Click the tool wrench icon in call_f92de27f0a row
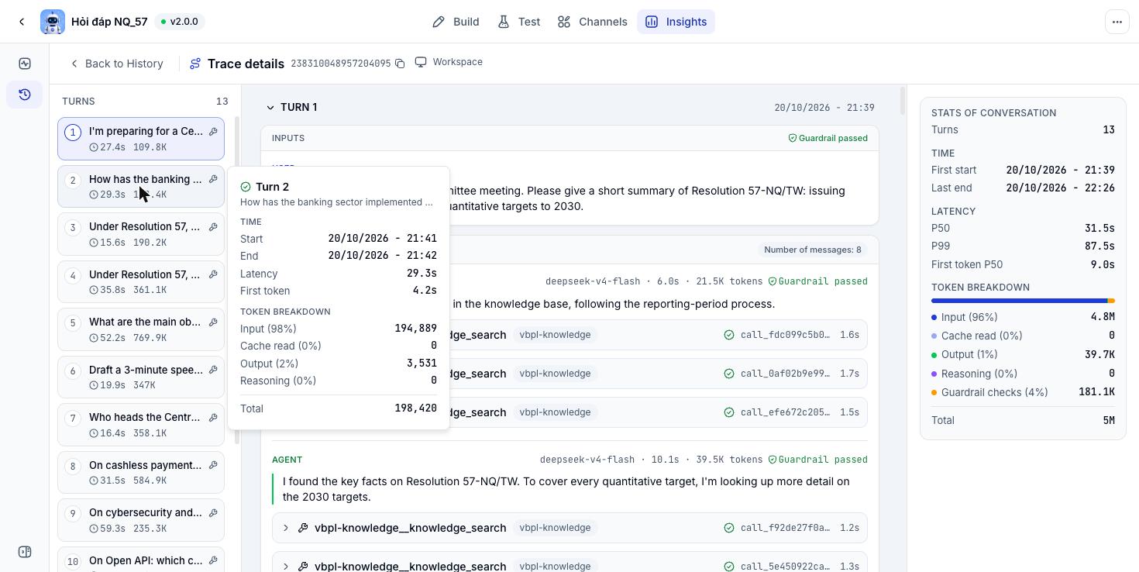 pos(304,528)
